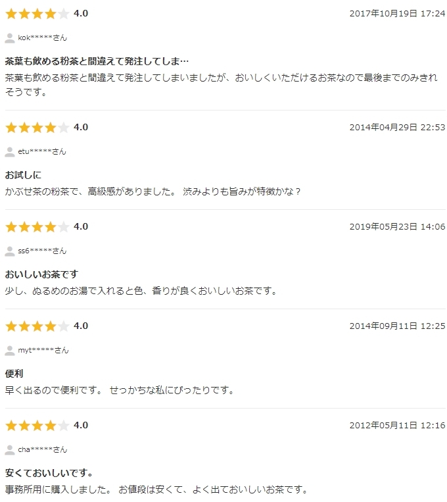The width and height of the screenshot is (447, 502).
Task: Click the star rating of the 2017年10月19日 review
Action: (37, 14)
